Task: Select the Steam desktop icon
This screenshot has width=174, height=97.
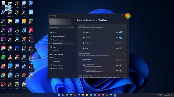Action: (24, 67)
